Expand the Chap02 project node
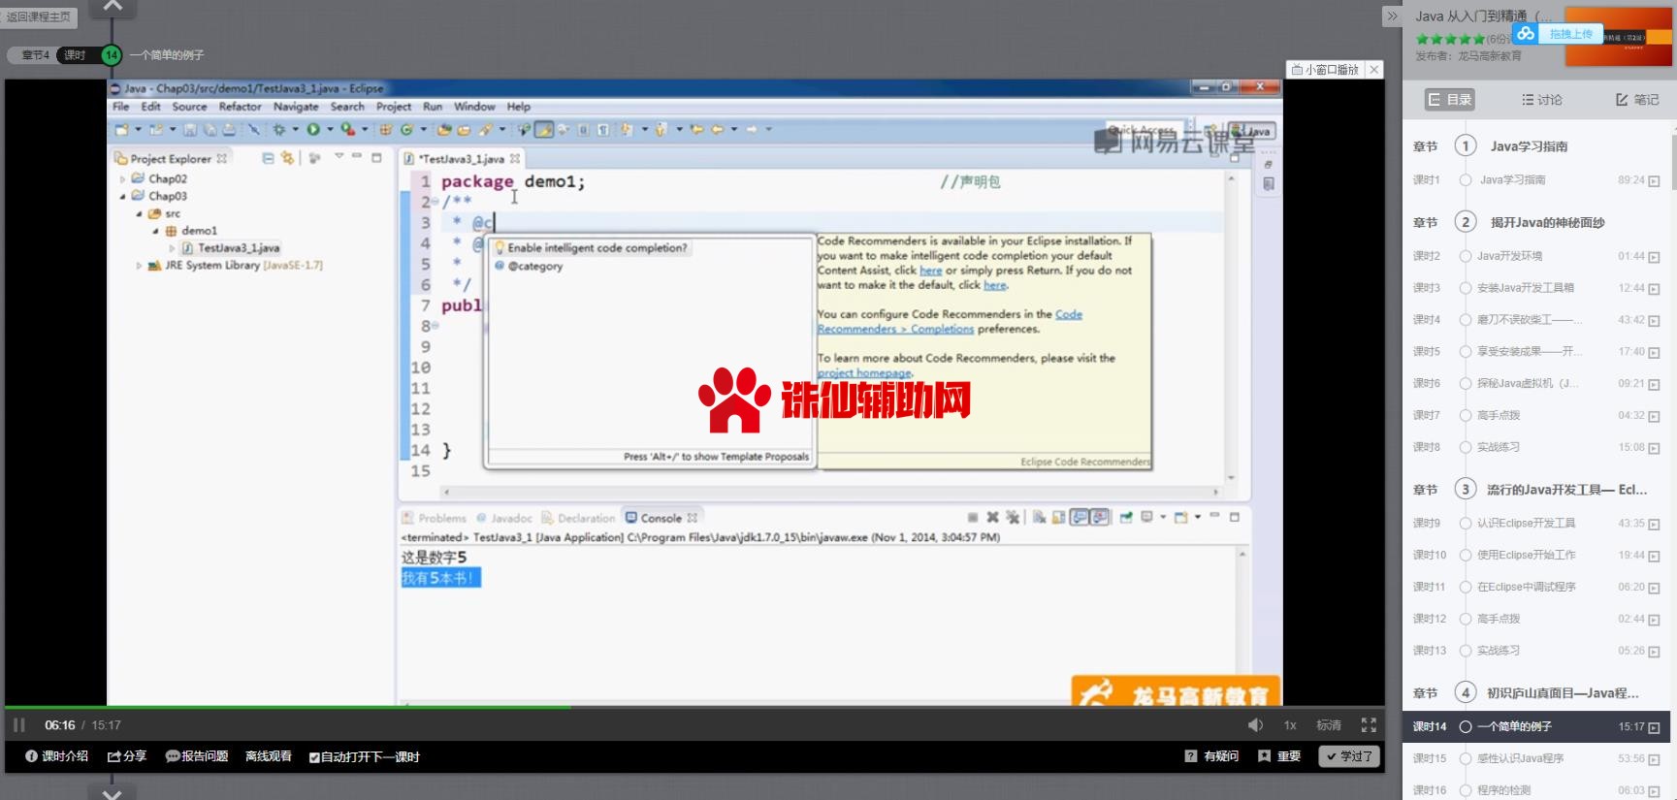The width and height of the screenshot is (1677, 800). (122, 179)
